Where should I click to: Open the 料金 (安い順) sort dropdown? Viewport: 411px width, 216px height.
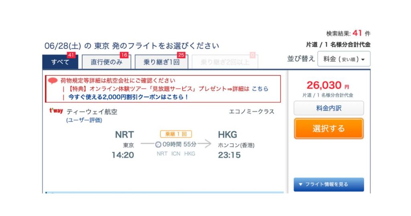344,59
